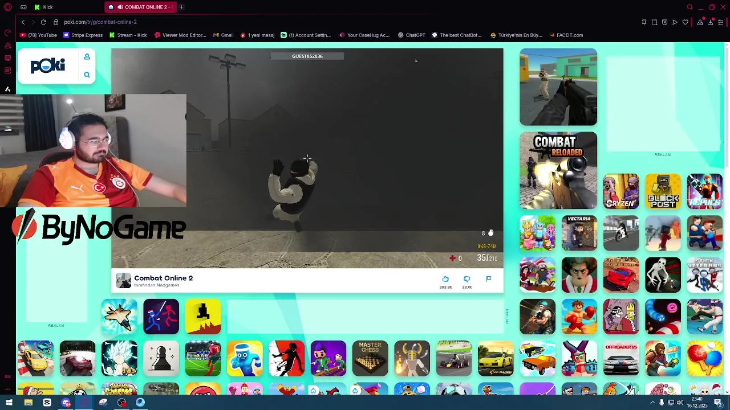730x410 pixels.
Task: Open the Repuls game thumbnail
Action: click(705, 191)
